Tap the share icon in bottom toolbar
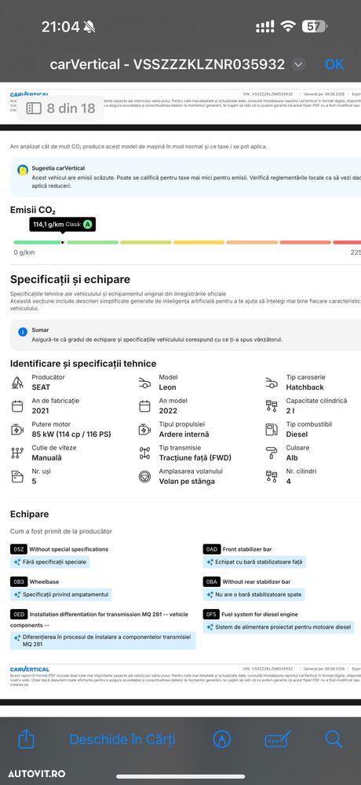Screen dimensions: 361x785 coord(26,739)
